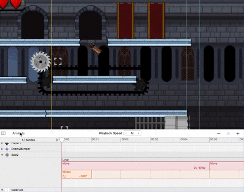Click the 00:03 mark on ruler

tap(154, 139)
